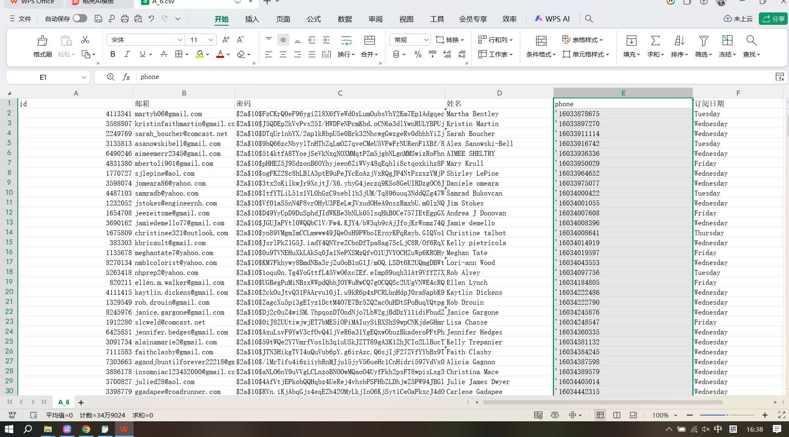Click the Sum (求和) button
The image size is (789, 437).
click(x=655, y=46)
